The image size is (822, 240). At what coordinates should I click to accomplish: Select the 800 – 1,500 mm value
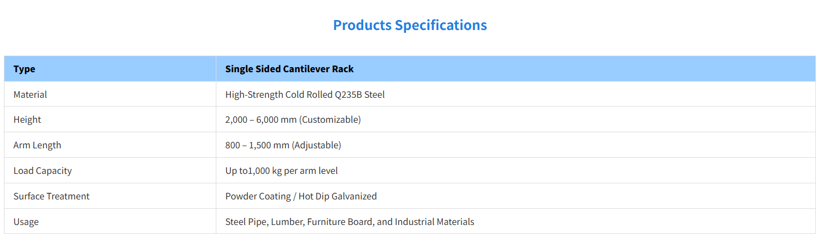coord(257,145)
